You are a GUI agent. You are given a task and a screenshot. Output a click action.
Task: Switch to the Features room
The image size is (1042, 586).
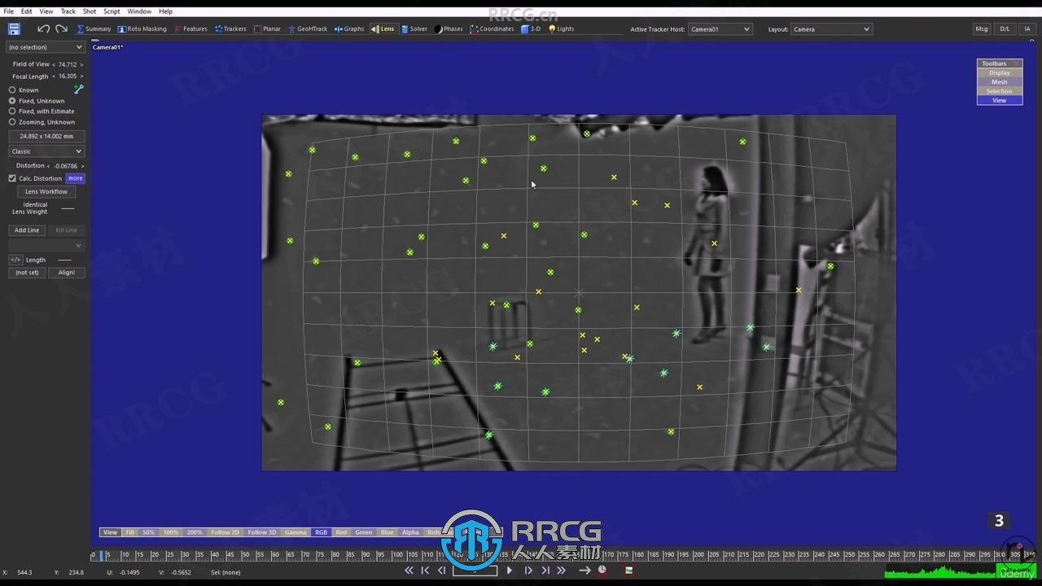pyautogui.click(x=190, y=28)
